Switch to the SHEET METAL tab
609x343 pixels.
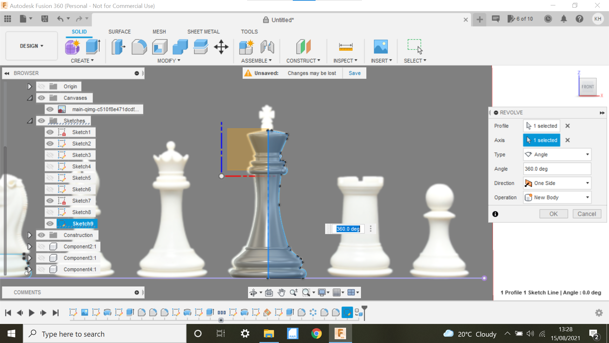203,31
